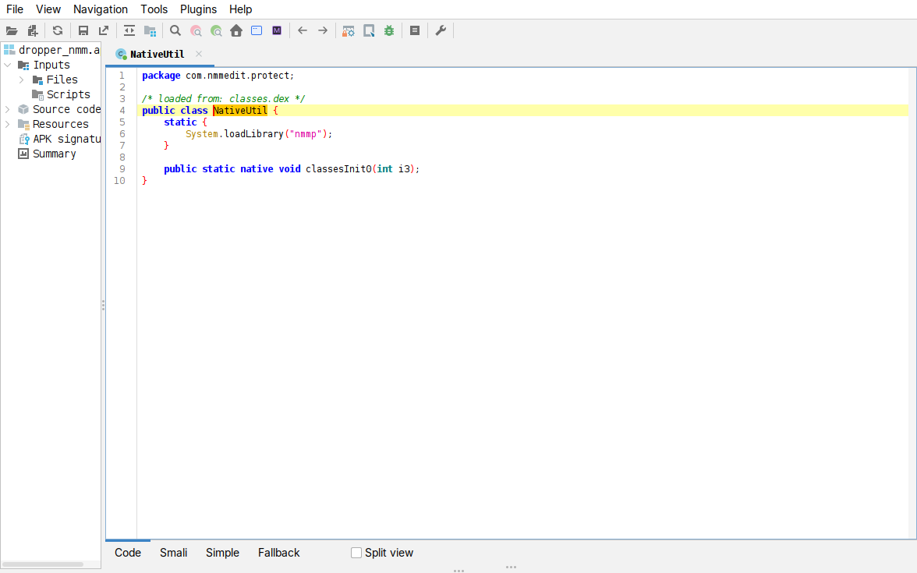Save all using the floppy disk icon
The image size is (917, 573).
coord(83,31)
